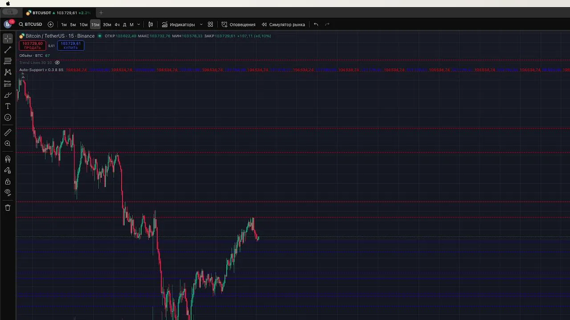This screenshot has width=570, height=320.
Task: Open Индикаторы indicators dialog
Action: coord(178,24)
